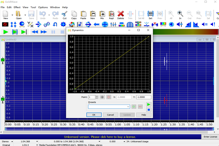Click the green play button
219x146 pixels.
pyautogui.click(x=5, y=32)
